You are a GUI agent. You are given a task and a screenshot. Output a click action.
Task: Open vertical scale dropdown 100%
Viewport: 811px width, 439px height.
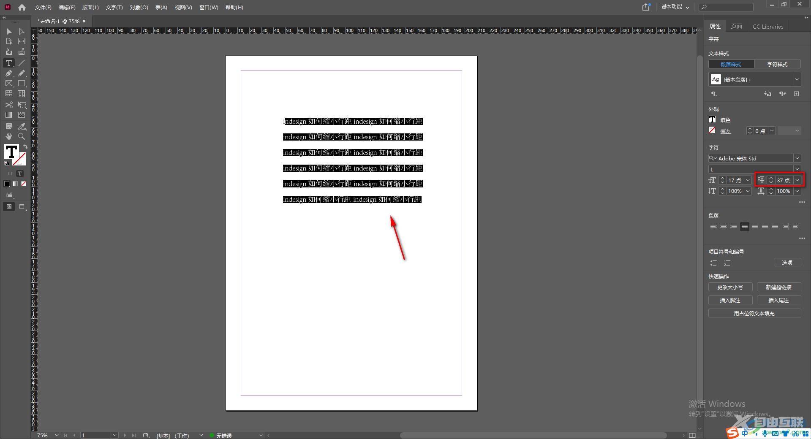click(748, 191)
